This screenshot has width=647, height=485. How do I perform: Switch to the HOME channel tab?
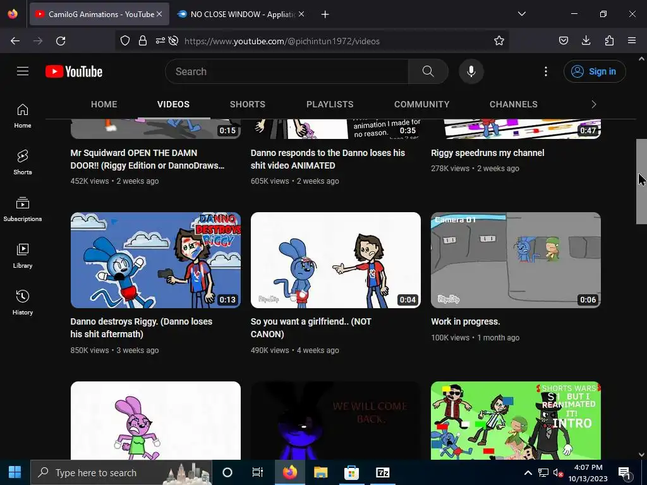point(104,104)
